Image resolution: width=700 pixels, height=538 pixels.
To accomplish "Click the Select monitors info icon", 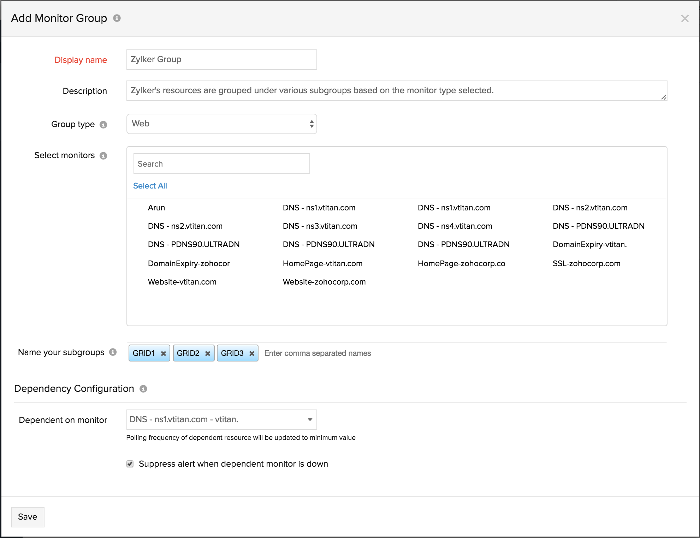I will pos(103,156).
